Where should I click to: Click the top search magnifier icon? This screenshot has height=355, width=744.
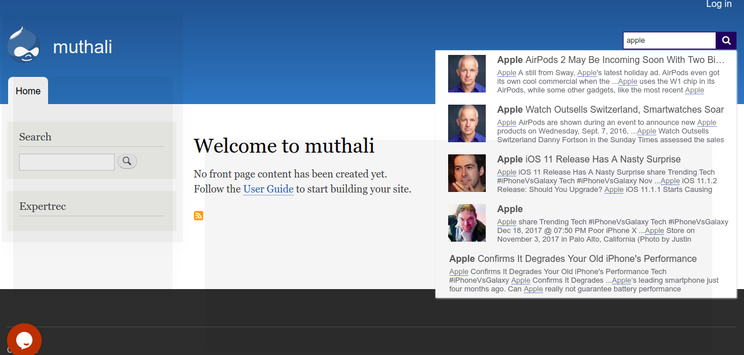pyautogui.click(x=726, y=40)
